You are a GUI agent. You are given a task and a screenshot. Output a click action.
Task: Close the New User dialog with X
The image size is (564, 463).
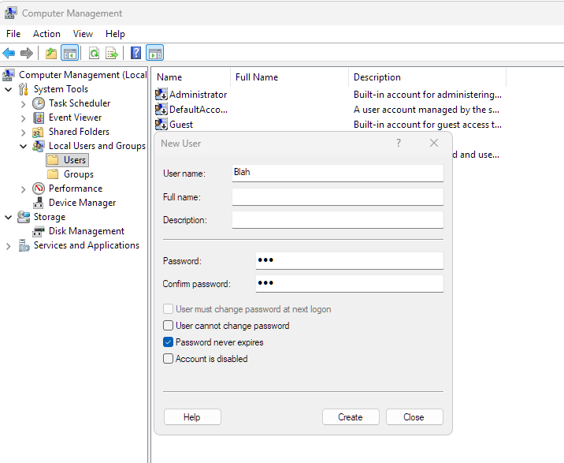(x=434, y=143)
